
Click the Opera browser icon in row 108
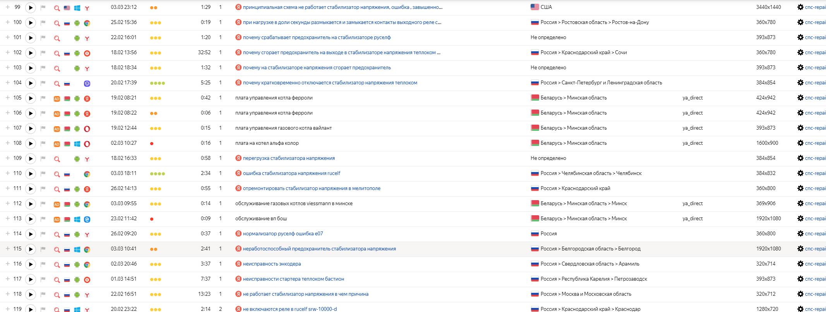coord(87,144)
